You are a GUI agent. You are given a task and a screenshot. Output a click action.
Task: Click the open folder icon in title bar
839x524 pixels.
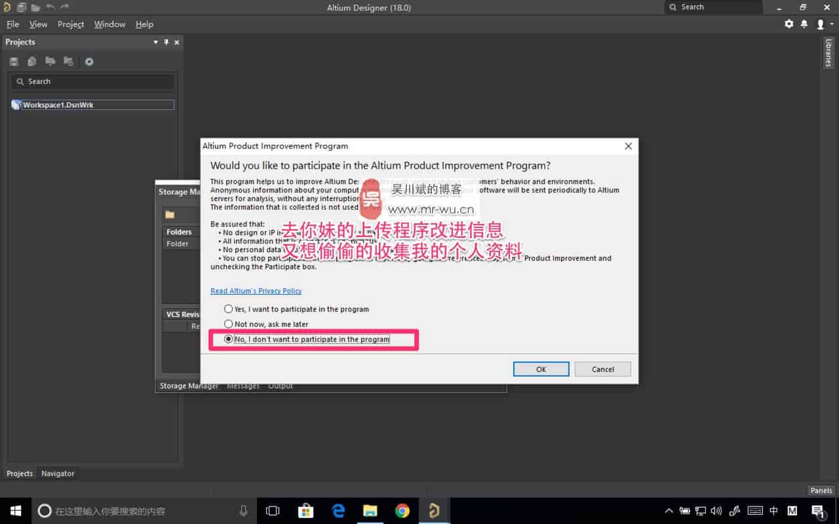[x=35, y=7]
